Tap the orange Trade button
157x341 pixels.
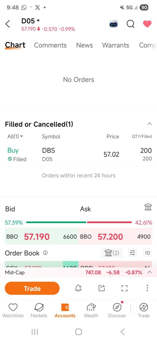(32, 288)
